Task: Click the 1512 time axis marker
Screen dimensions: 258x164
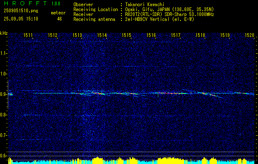Action: pyautogui.click(x=53, y=35)
